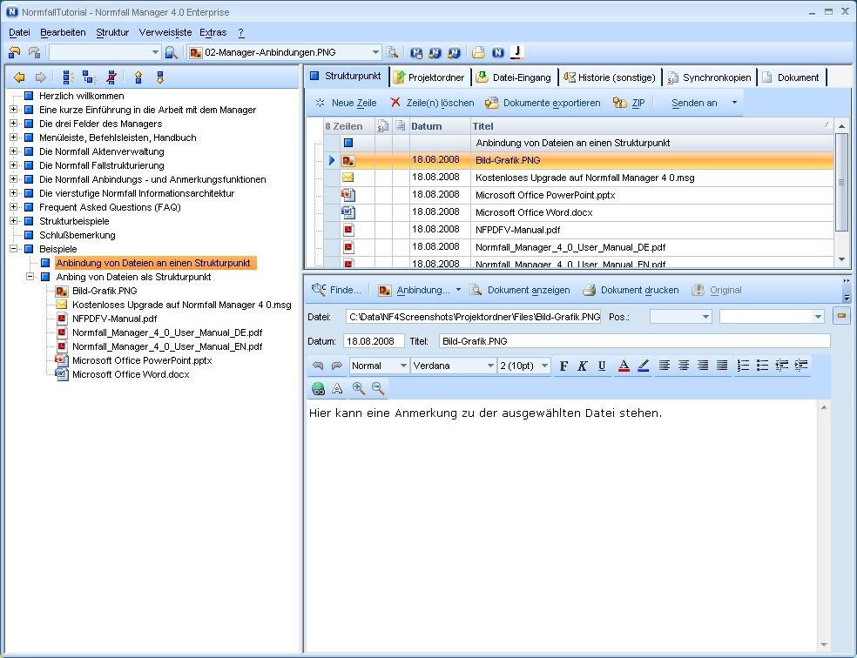
Task: Click the Zeile(n) löschen delete icon
Action: (395, 103)
